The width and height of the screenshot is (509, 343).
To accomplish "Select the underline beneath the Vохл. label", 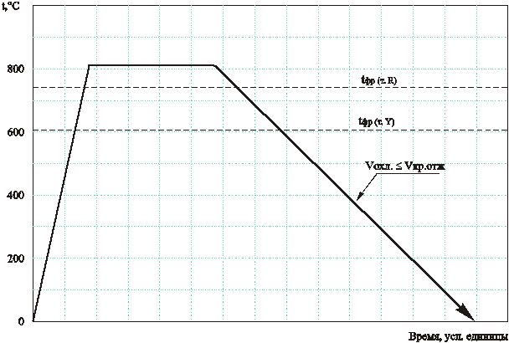I will pos(414,174).
